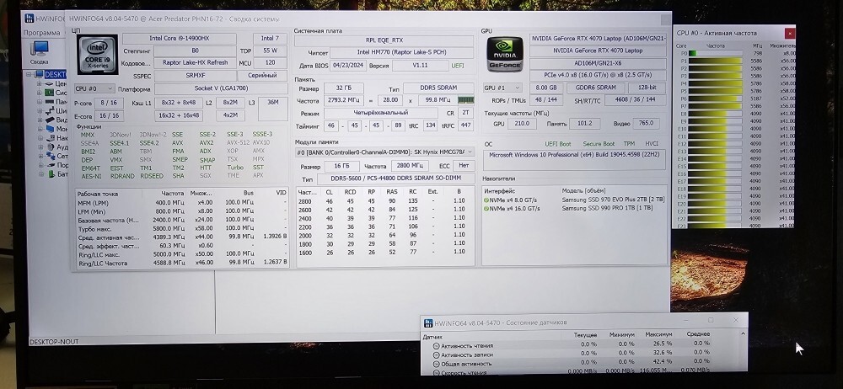This screenshot has width=843, height=389.
Task: Click the green memory module icon after 99.8 МГц
Action: [x=465, y=100]
